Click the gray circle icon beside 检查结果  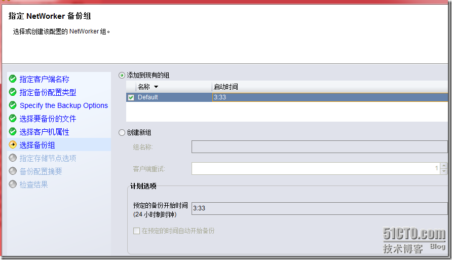coord(13,184)
